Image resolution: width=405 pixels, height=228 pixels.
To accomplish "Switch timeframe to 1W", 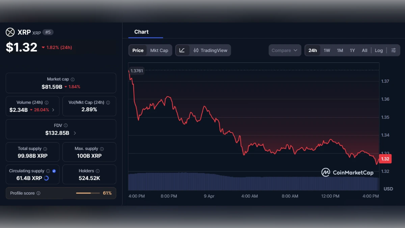I will (x=327, y=50).
